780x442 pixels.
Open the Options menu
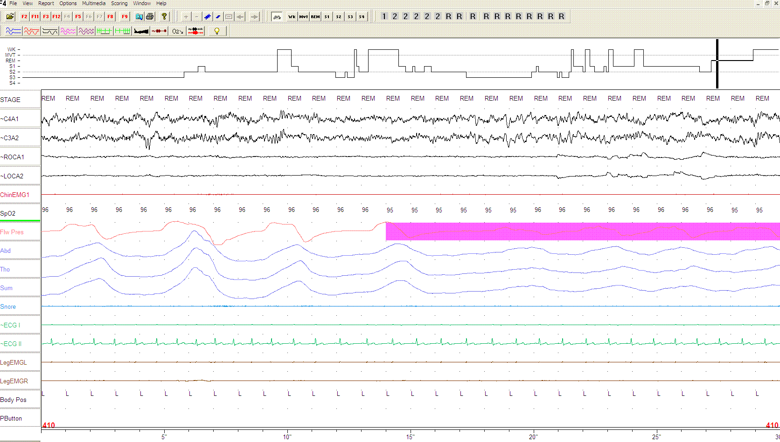point(68,3)
